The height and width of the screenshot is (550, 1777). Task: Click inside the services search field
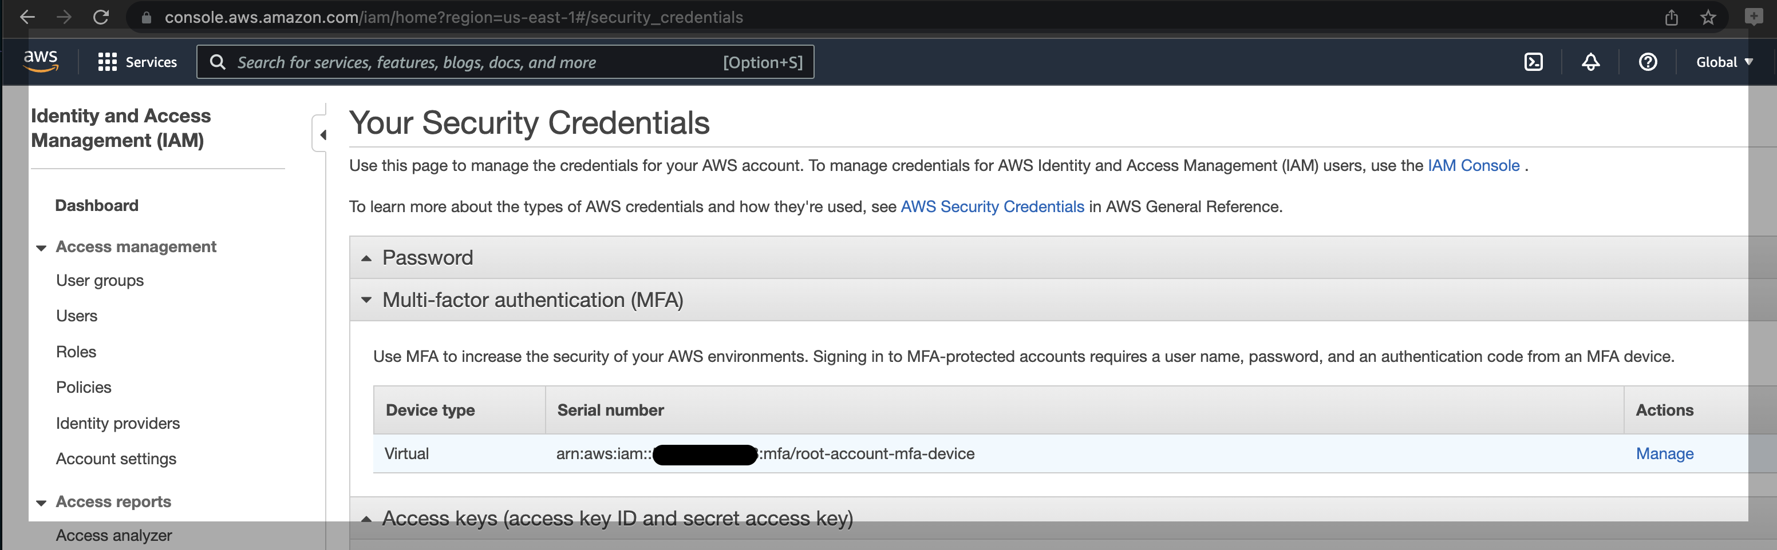click(x=483, y=61)
